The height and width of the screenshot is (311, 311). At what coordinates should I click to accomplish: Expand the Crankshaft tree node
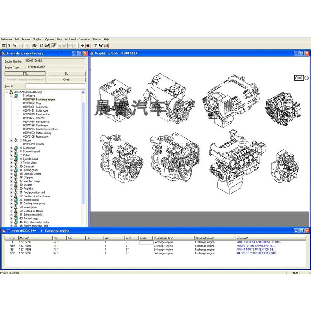point(12,148)
